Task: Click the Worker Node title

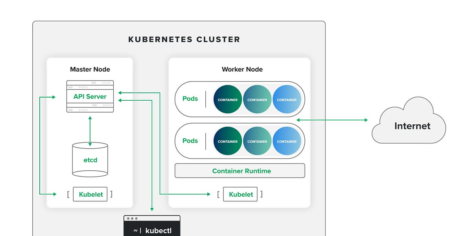Action: 242,69
